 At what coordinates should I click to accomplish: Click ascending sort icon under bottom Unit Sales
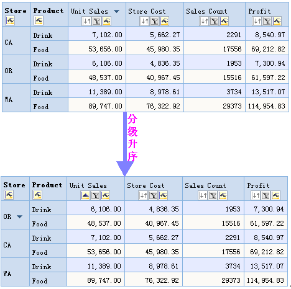[x=85, y=195]
